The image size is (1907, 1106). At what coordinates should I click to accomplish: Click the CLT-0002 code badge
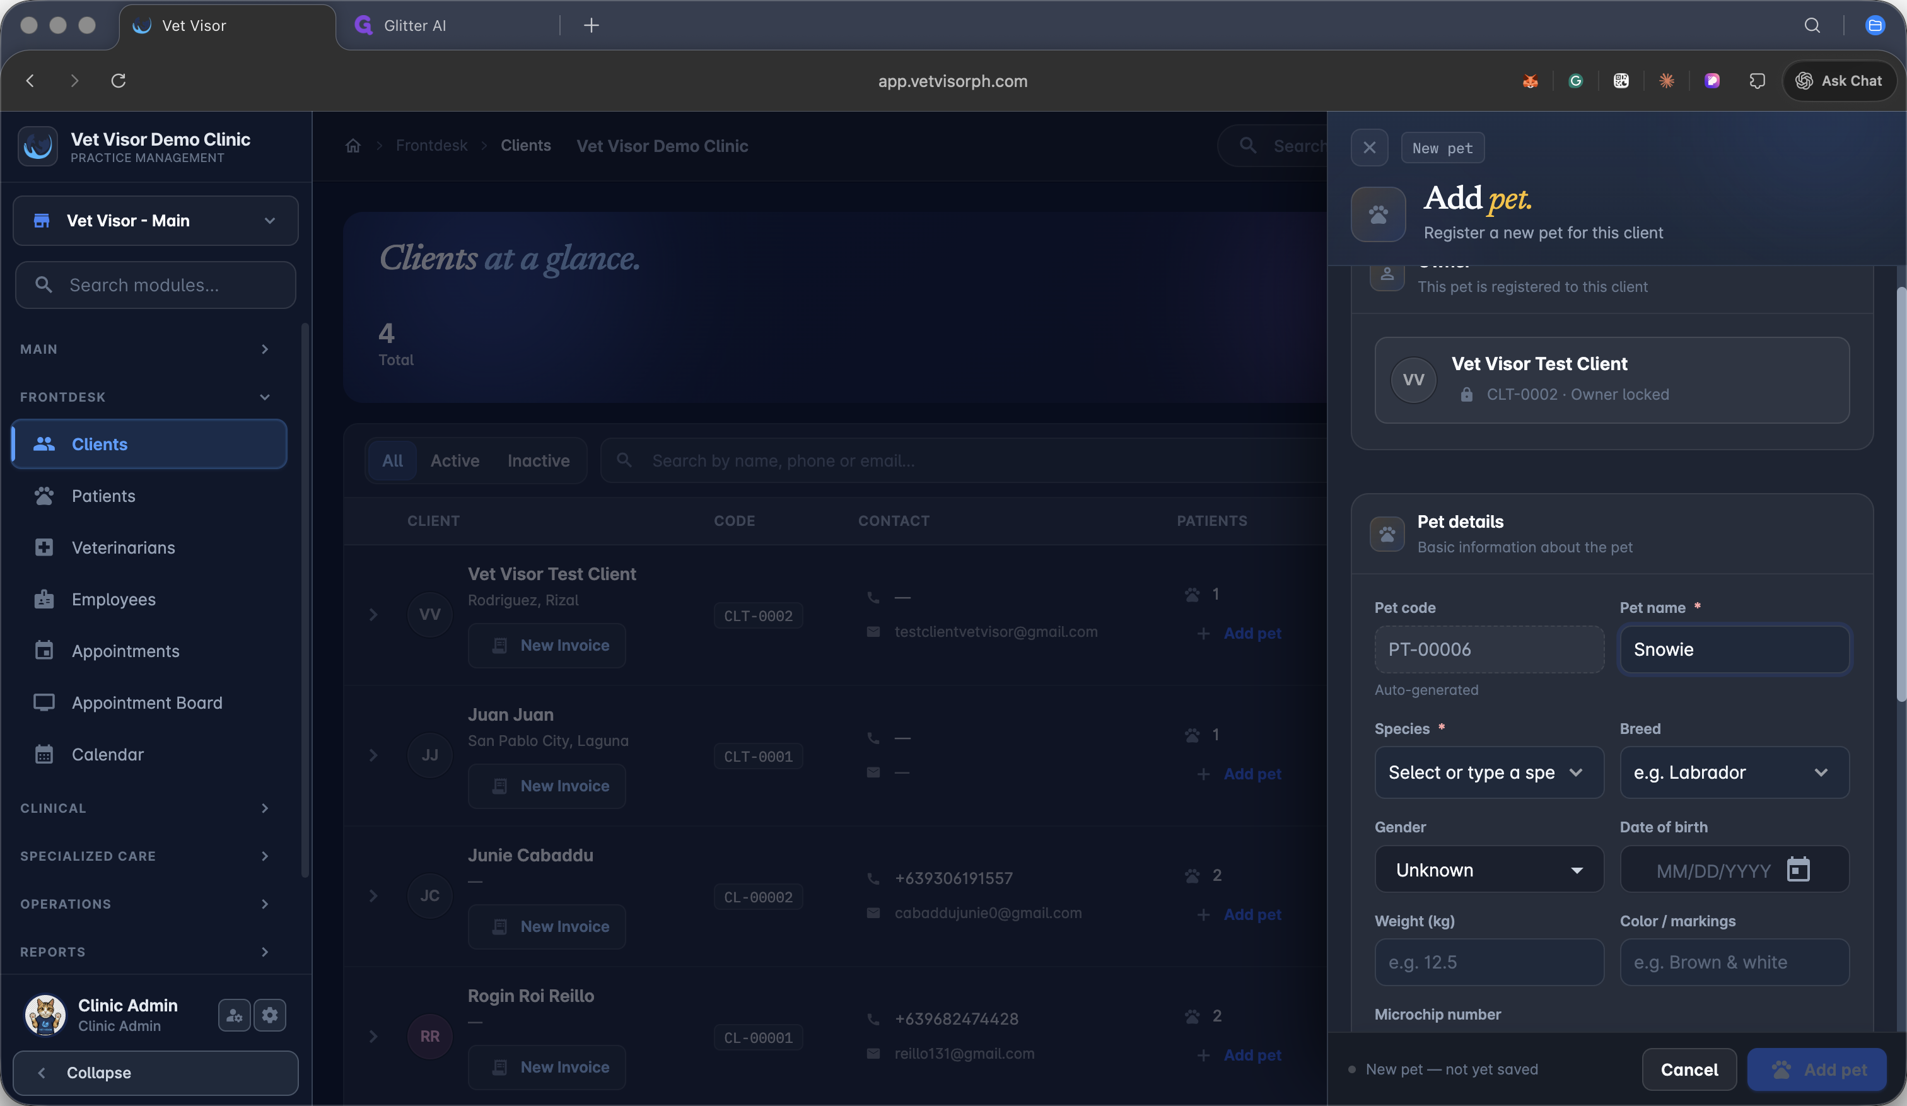[757, 616]
